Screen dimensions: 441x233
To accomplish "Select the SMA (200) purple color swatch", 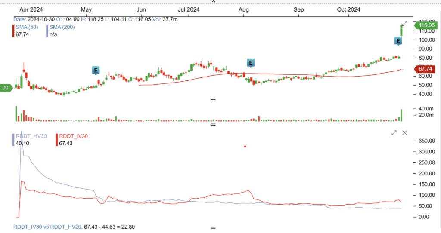I will (47, 31).
